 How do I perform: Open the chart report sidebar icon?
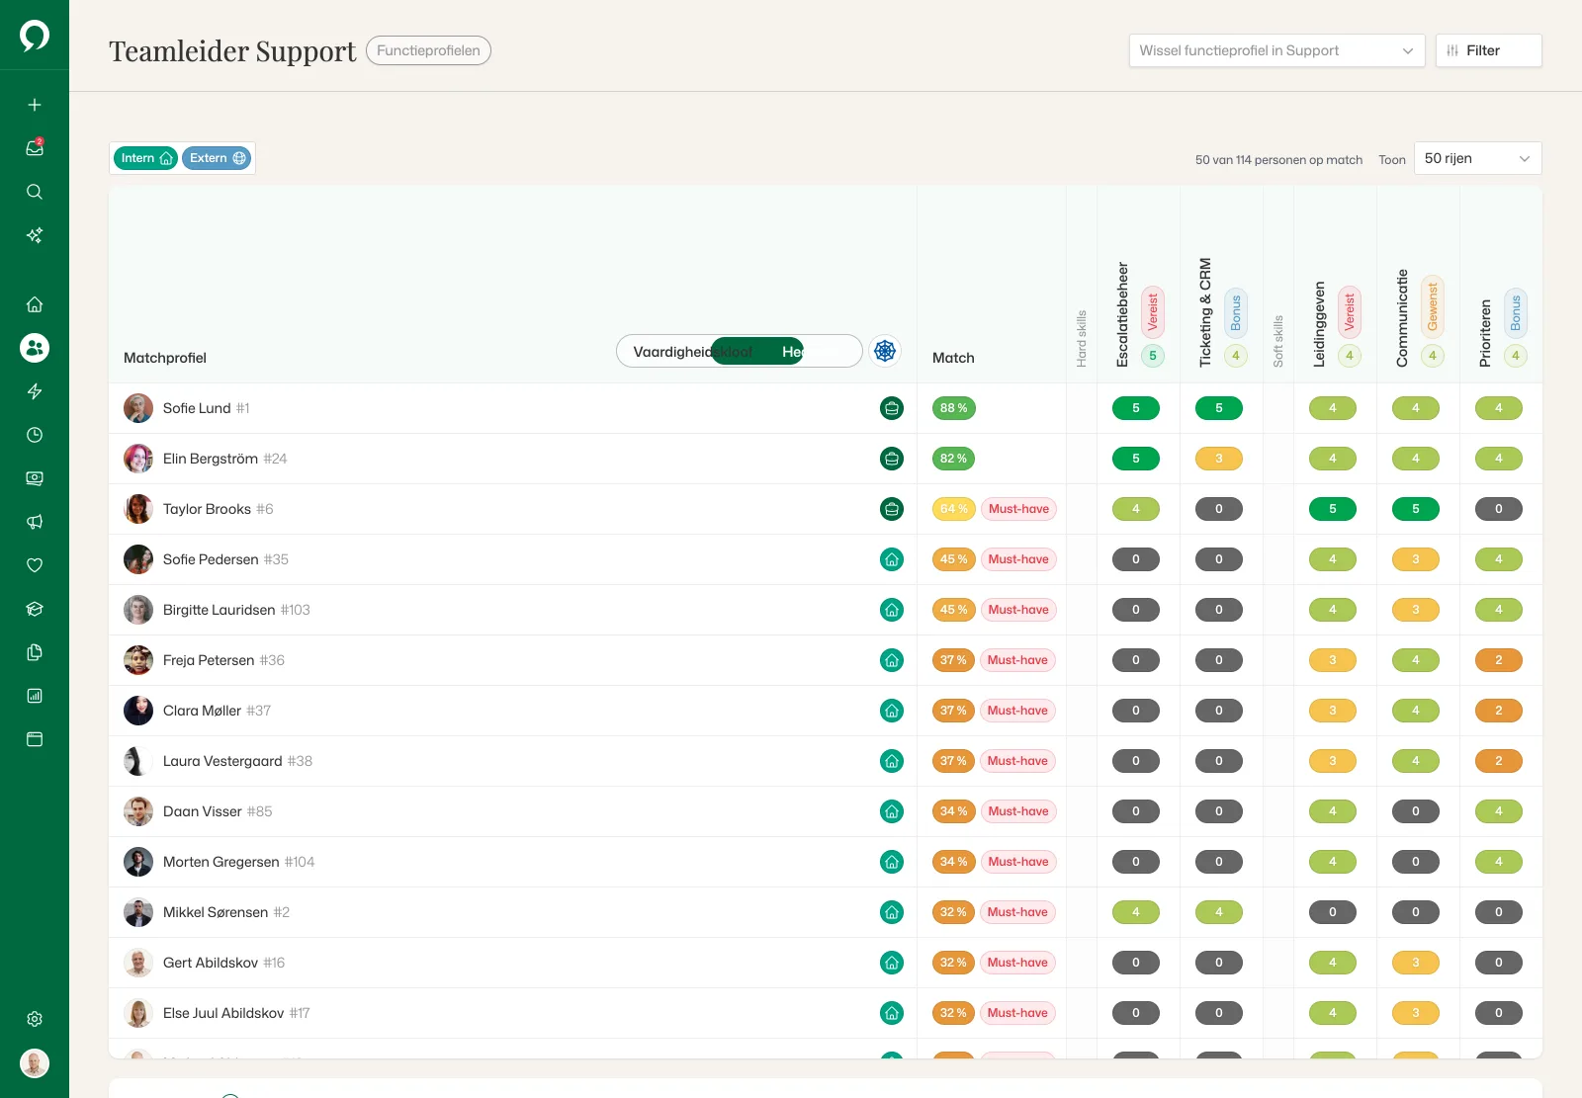tap(35, 696)
